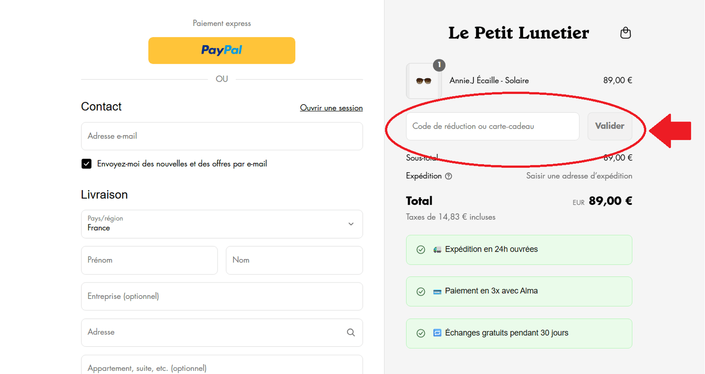
Task: Click the Annie.J Écaille sunglasses thumbnail
Action: pyautogui.click(x=423, y=81)
